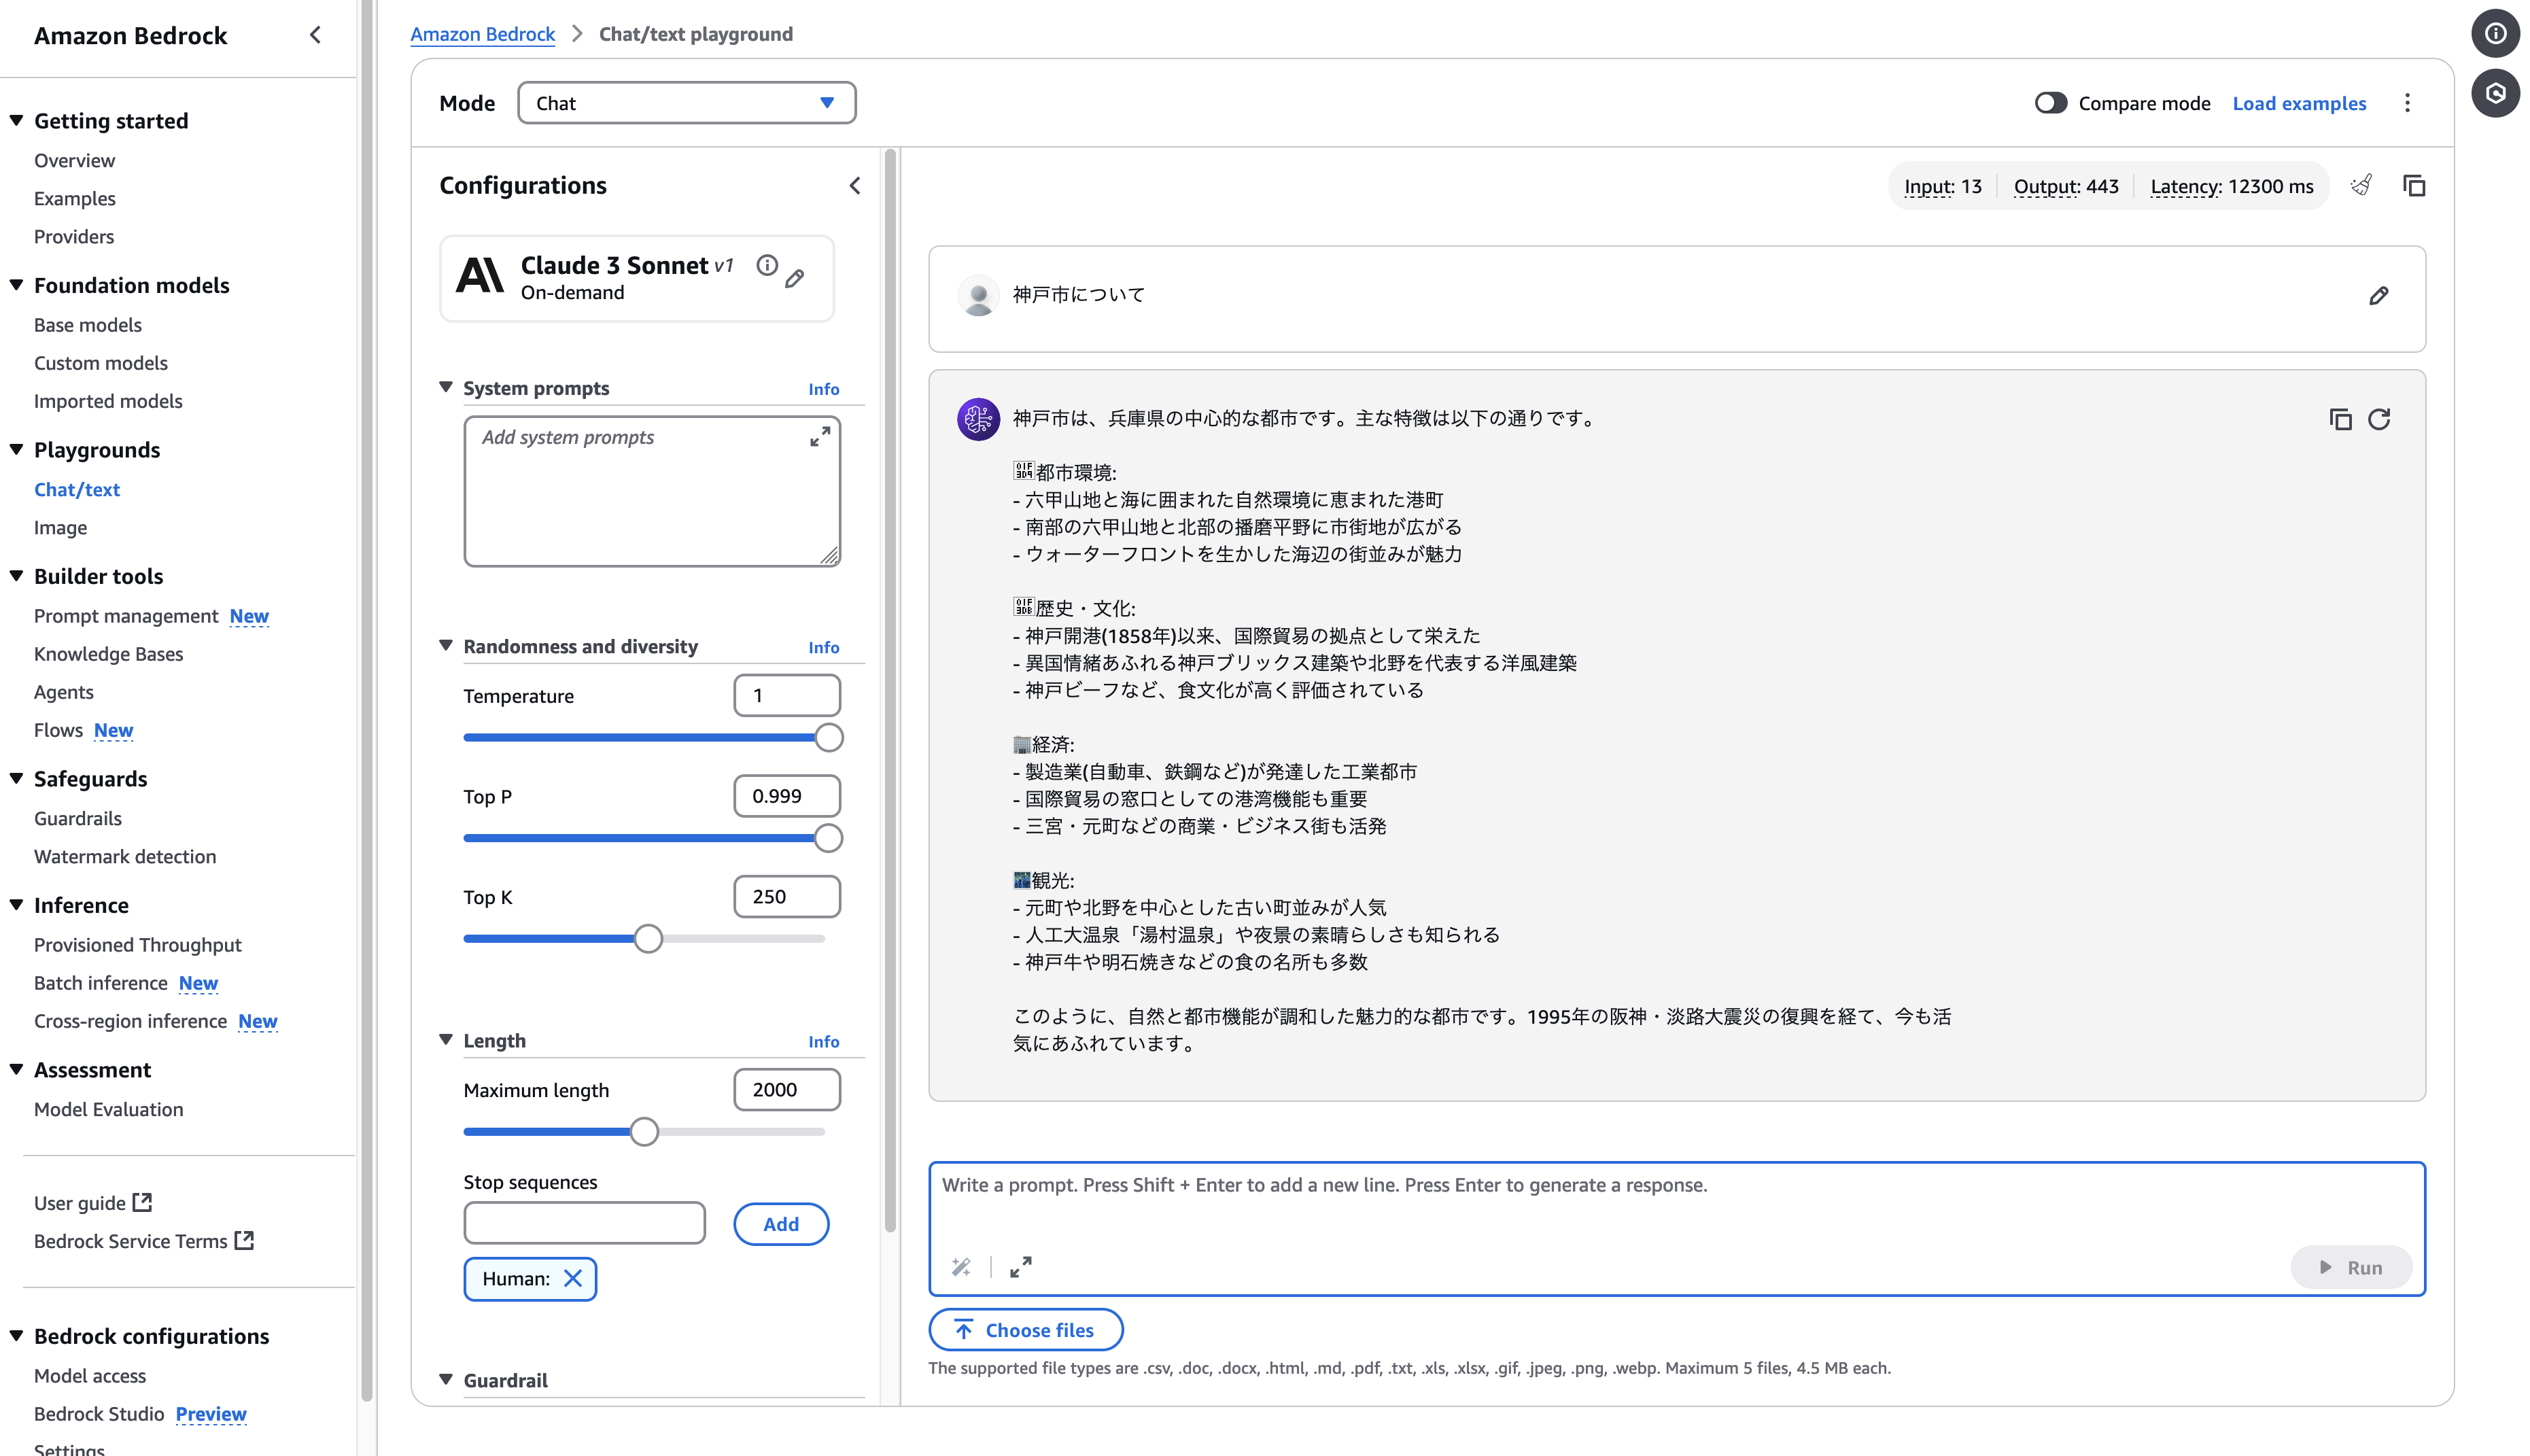Open the Mode dropdown
Screen dimensions: 2530x1456
coord(686,103)
